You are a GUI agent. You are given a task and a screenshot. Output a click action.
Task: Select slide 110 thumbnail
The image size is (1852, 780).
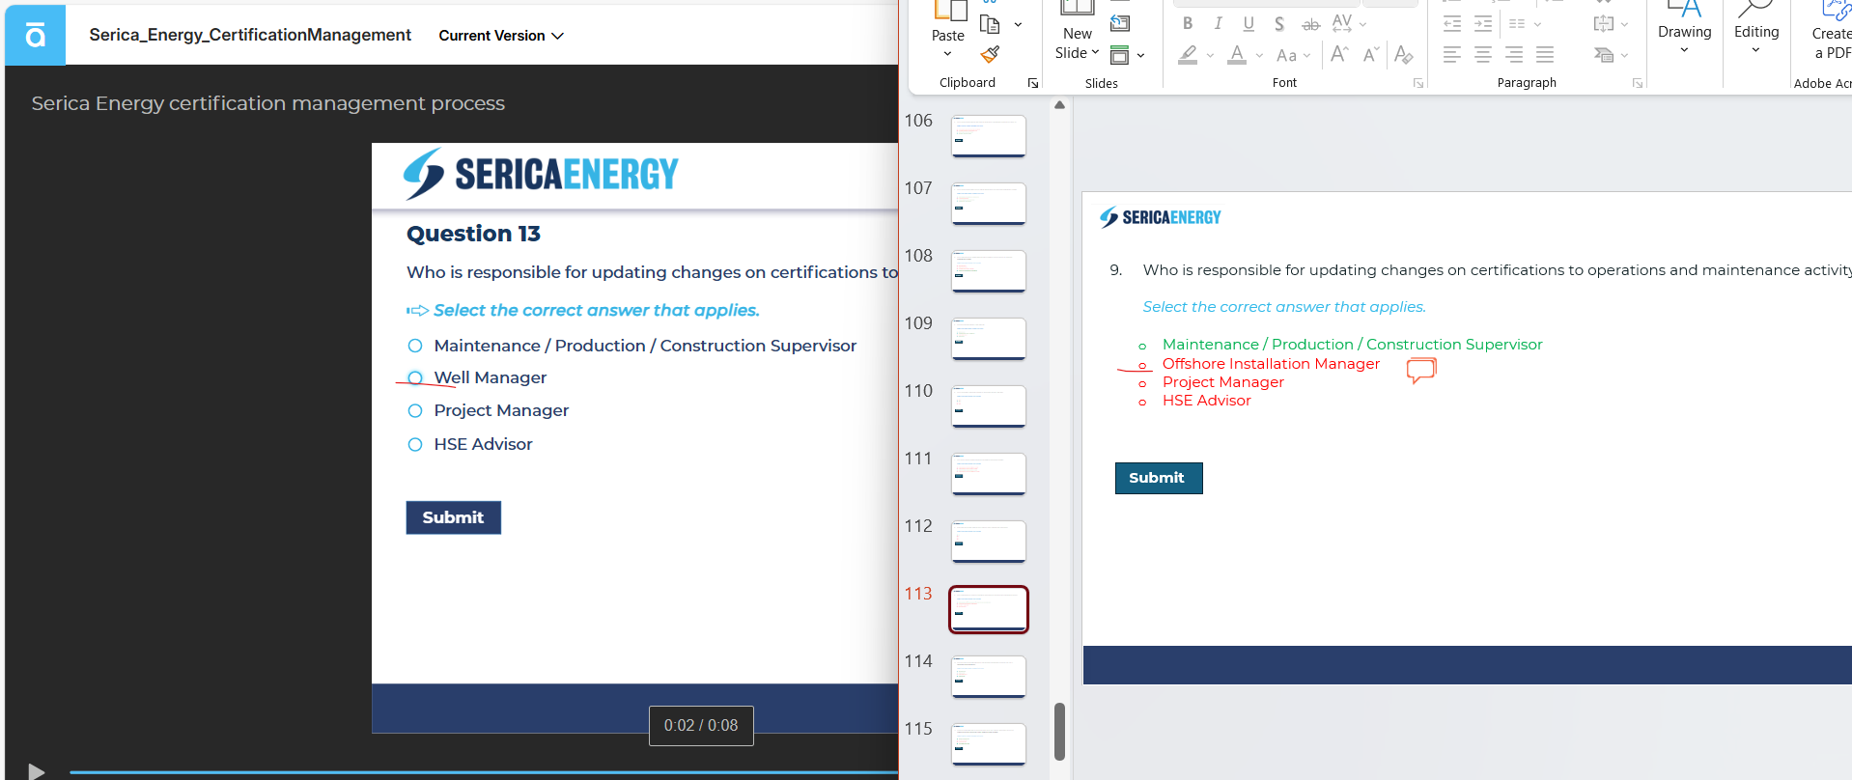click(x=989, y=406)
